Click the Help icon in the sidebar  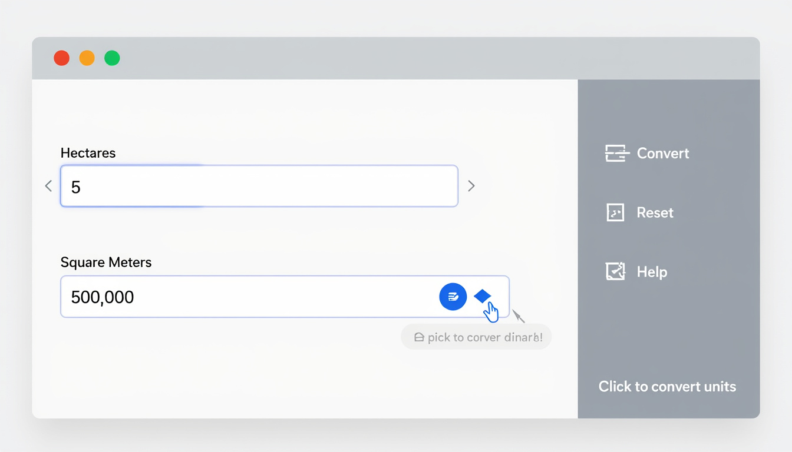pos(615,271)
